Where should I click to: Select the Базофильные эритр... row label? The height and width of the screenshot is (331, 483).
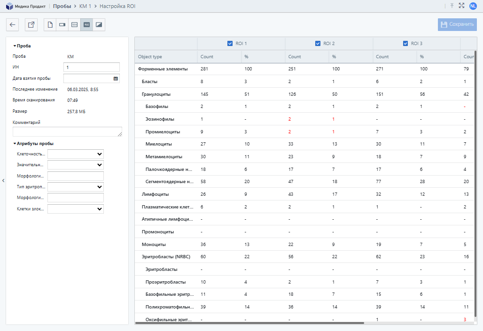[x=170, y=294]
